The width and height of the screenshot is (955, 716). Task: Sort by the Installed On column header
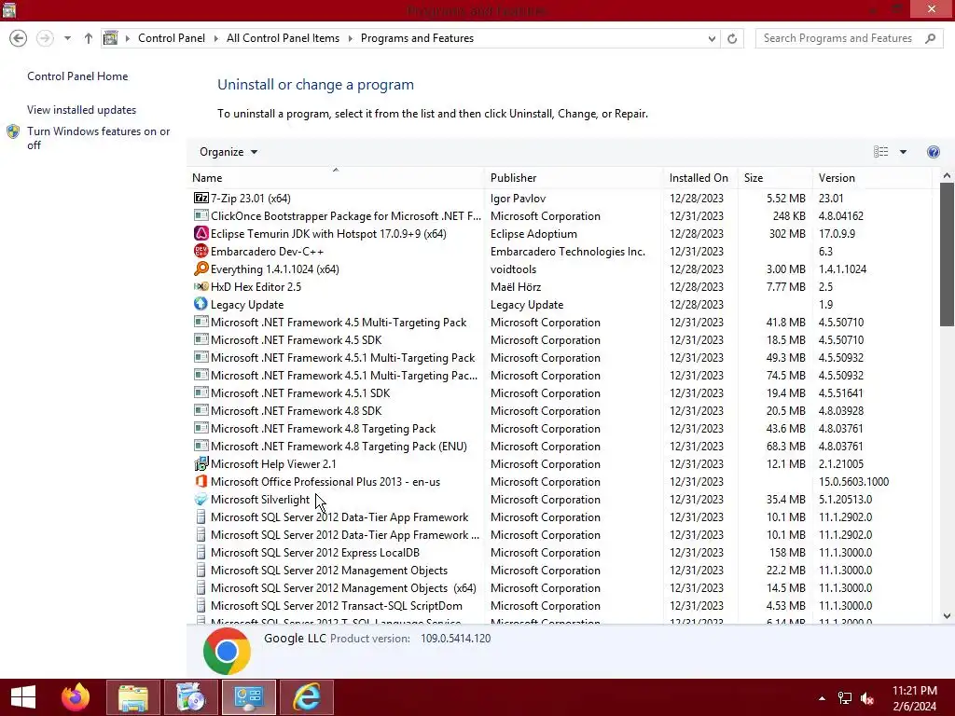(700, 178)
